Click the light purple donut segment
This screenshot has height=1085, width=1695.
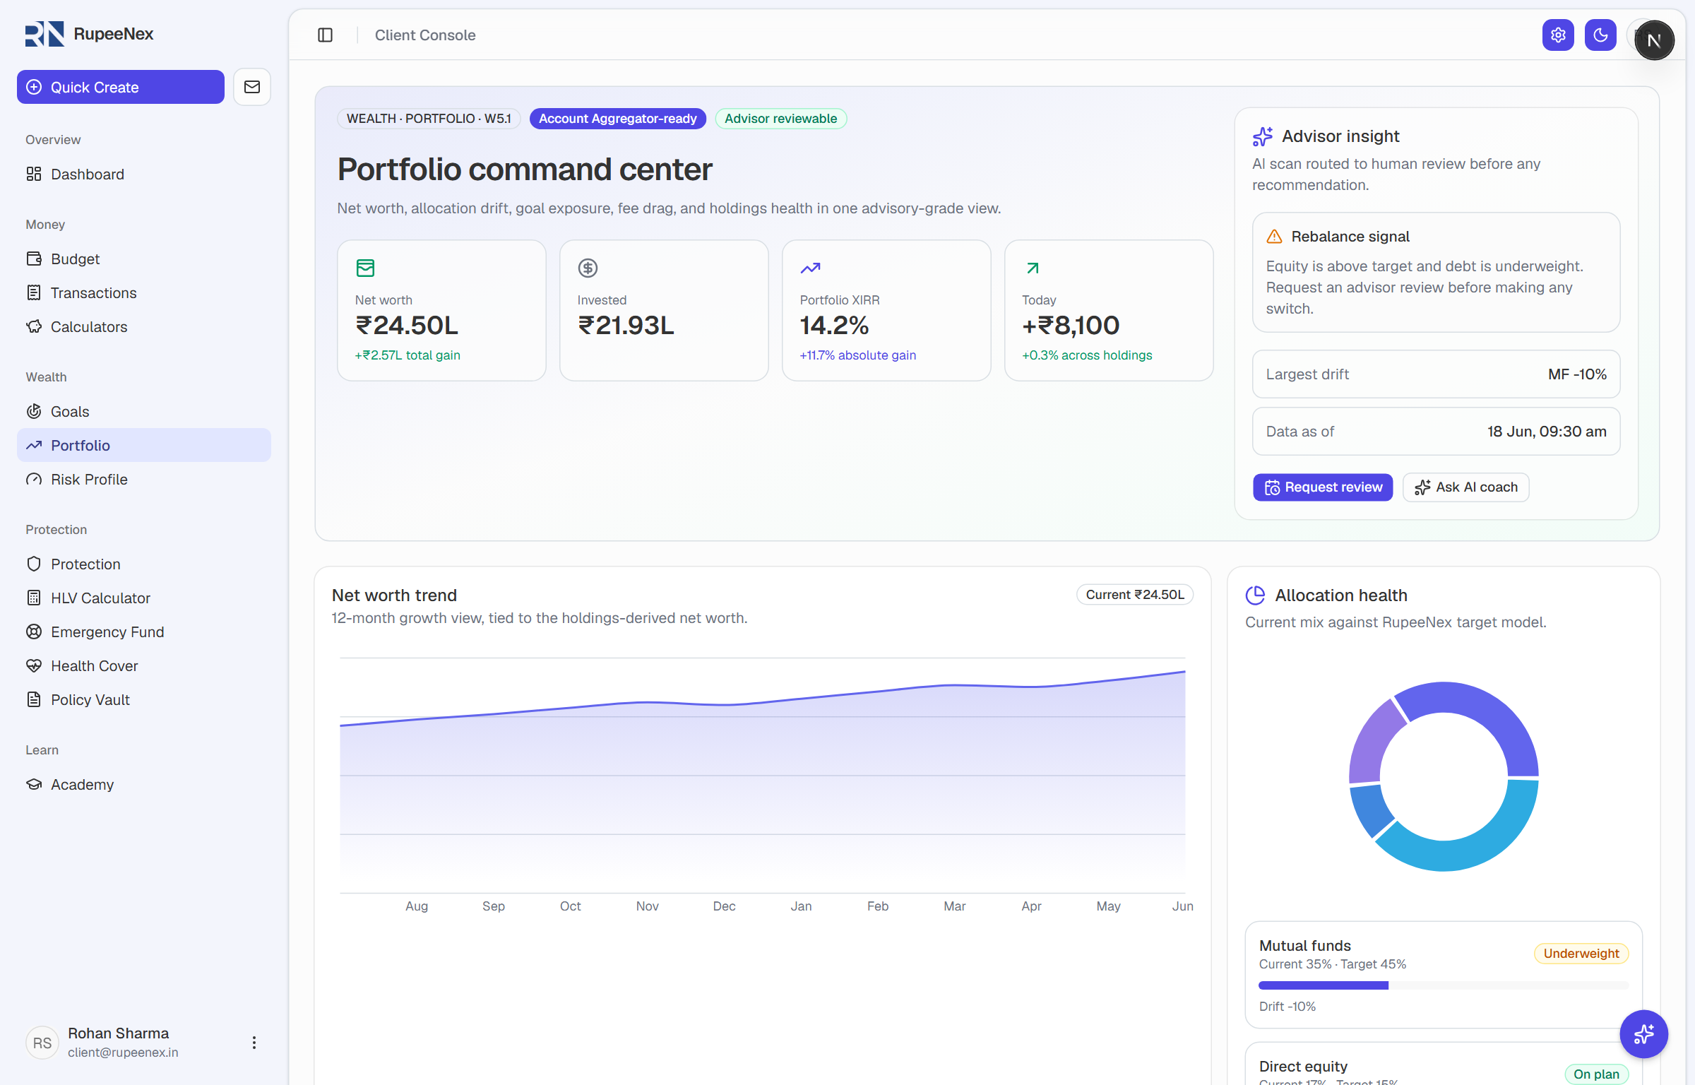pyautogui.click(x=1372, y=743)
